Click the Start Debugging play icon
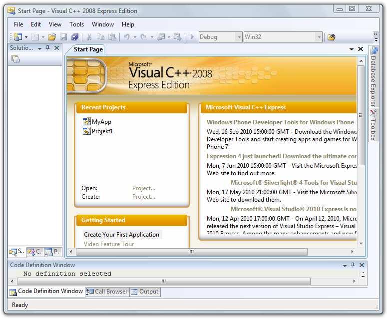This screenshot has height=319, width=387. coord(192,37)
